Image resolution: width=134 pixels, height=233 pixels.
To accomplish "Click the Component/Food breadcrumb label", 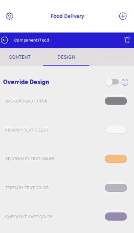I will 32,40.
